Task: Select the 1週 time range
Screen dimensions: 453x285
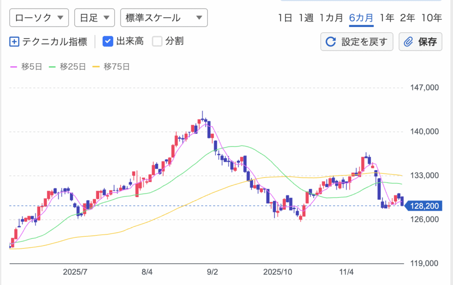Action: (x=306, y=18)
